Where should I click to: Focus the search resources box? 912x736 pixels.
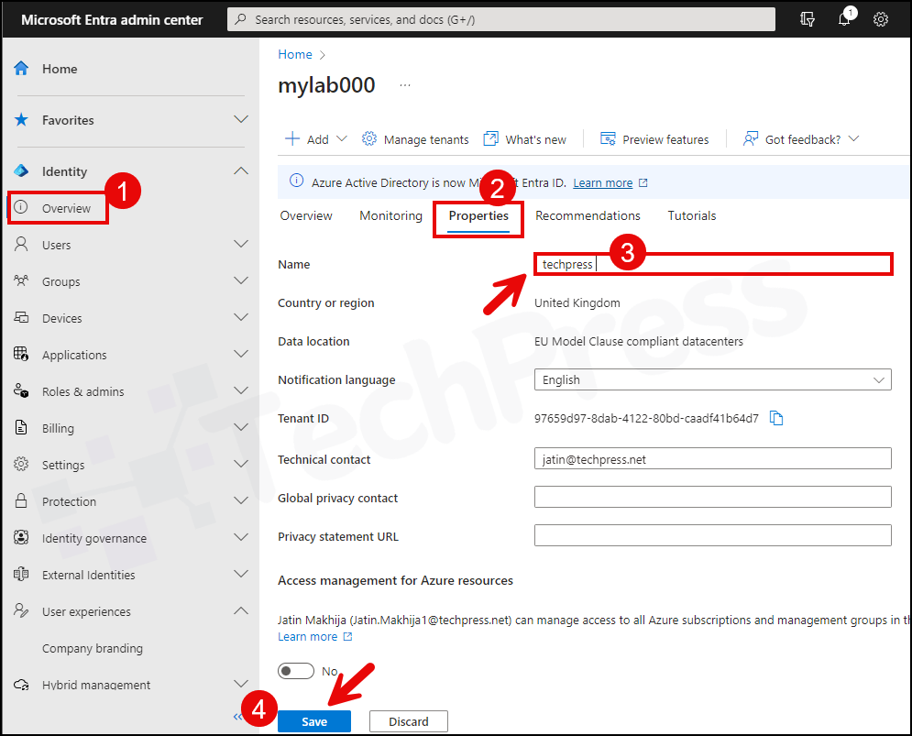click(x=500, y=19)
